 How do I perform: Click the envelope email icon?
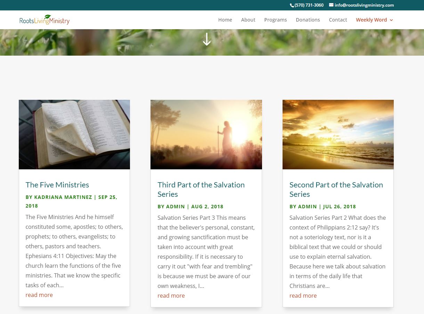coord(331,5)
